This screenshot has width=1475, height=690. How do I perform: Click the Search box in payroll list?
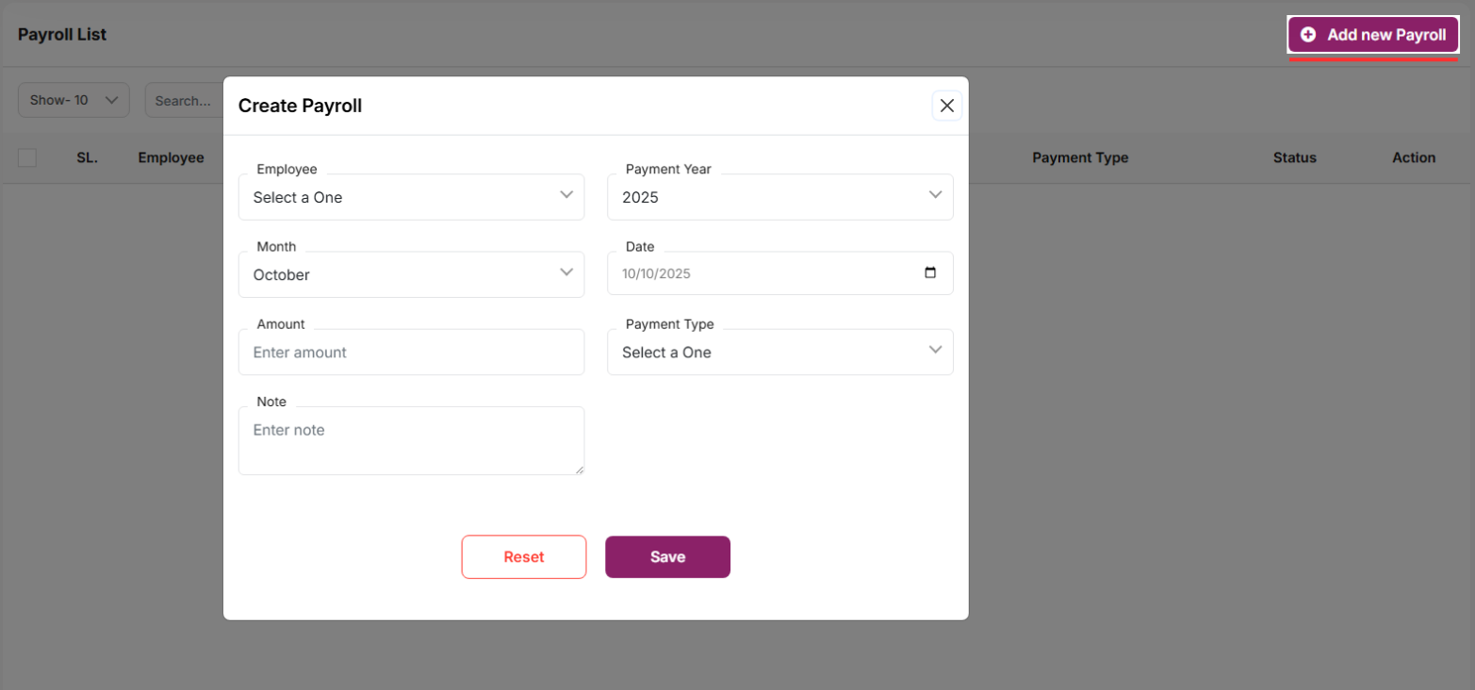coord(184,100)
